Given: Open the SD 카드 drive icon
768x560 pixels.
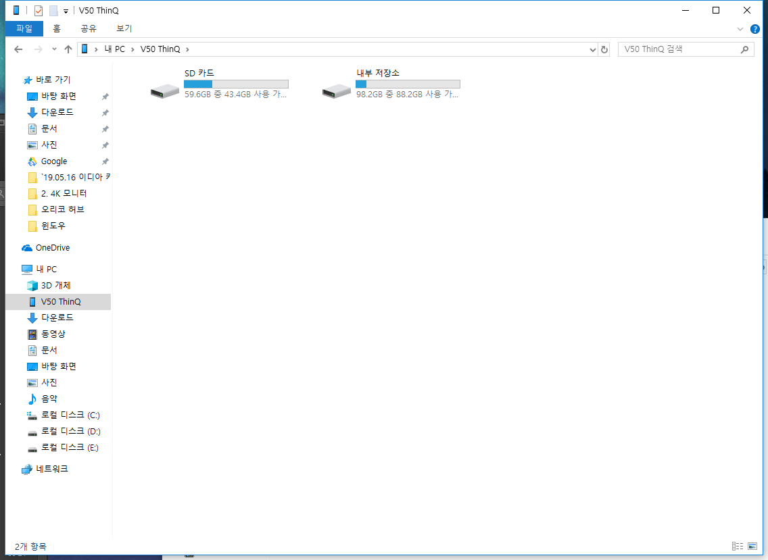Looking at the screenshot, I should coord(164,91).
